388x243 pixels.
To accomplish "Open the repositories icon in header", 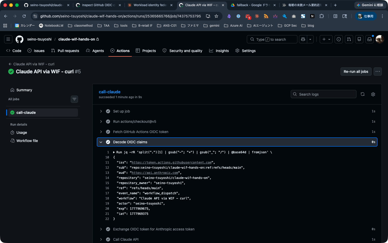I will click(x=359, y=39).
